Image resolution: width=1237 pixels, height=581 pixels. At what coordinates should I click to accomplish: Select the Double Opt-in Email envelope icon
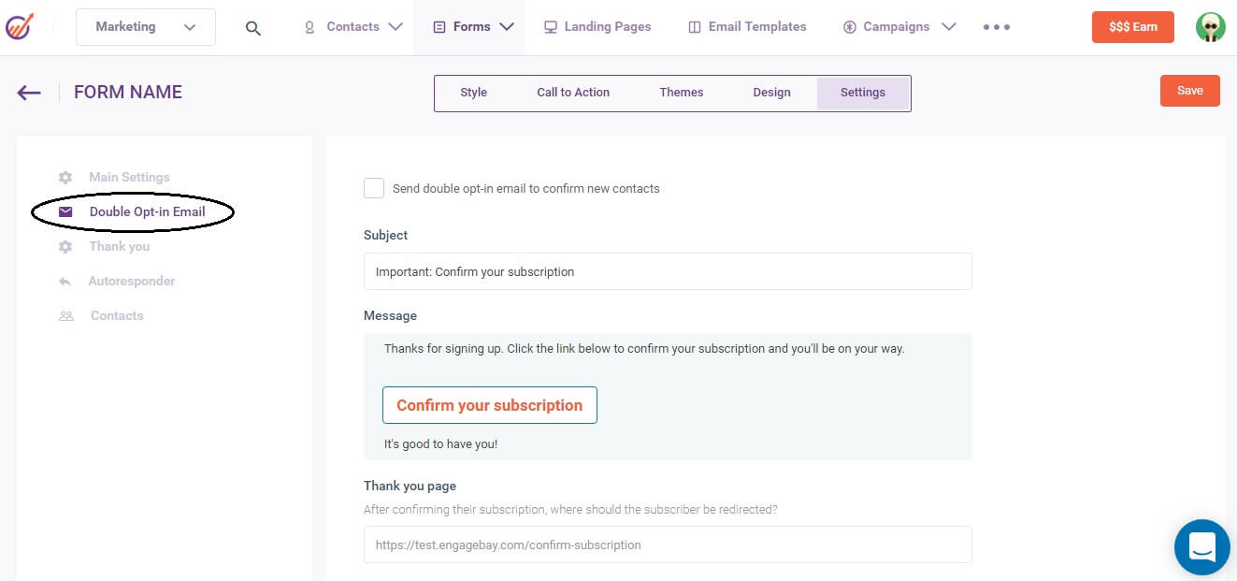click(65, 211)
